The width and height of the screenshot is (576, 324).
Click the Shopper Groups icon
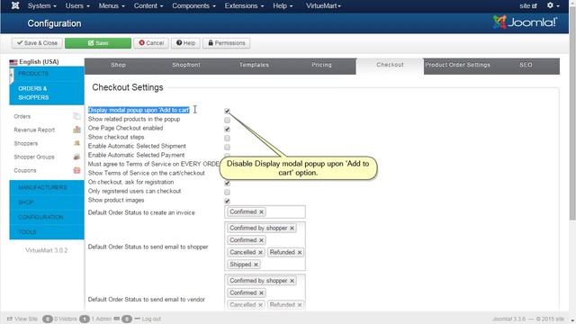(x=76, y=157)
